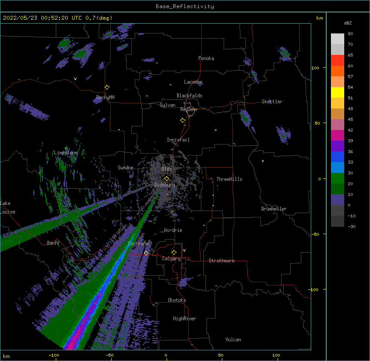370x361 pixels.
Task: Click the green 30 dBZ color swatch
Action: click(x=337, y=178)
